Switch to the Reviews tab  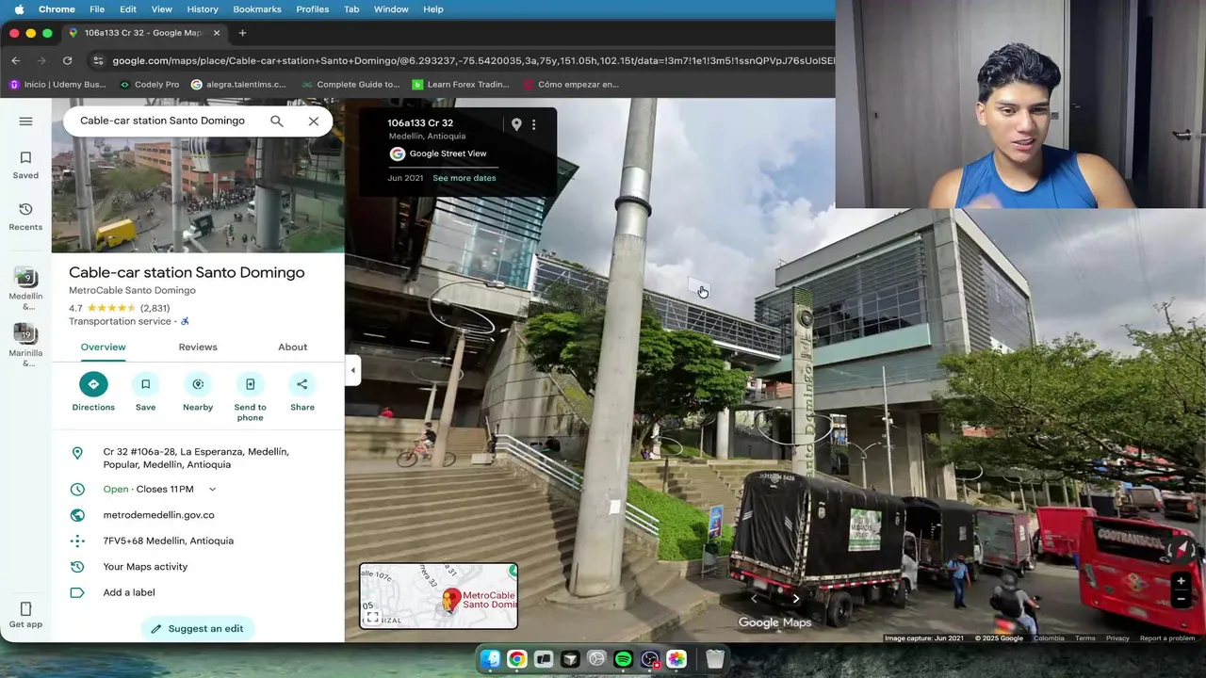pos(198,347)
